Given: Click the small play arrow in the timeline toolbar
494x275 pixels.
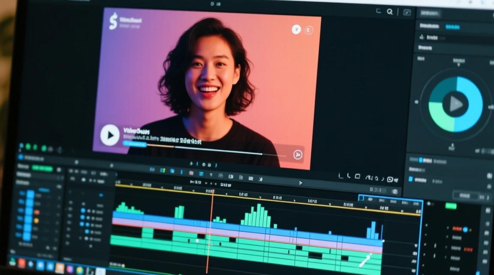Looking at the screenshot, I should (301, 183).
